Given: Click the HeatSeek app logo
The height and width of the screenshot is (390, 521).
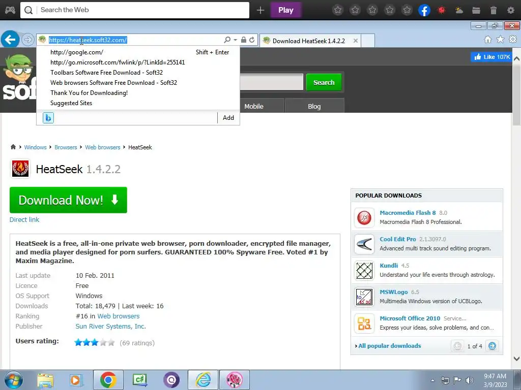Looking at the screenshot, I should (x=20, y=169).
